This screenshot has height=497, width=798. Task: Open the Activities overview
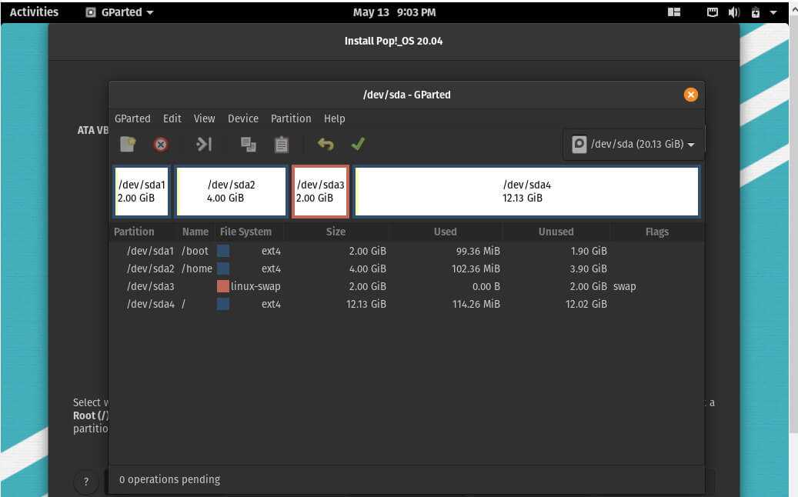pyautogui.click(x=34, y=12)
